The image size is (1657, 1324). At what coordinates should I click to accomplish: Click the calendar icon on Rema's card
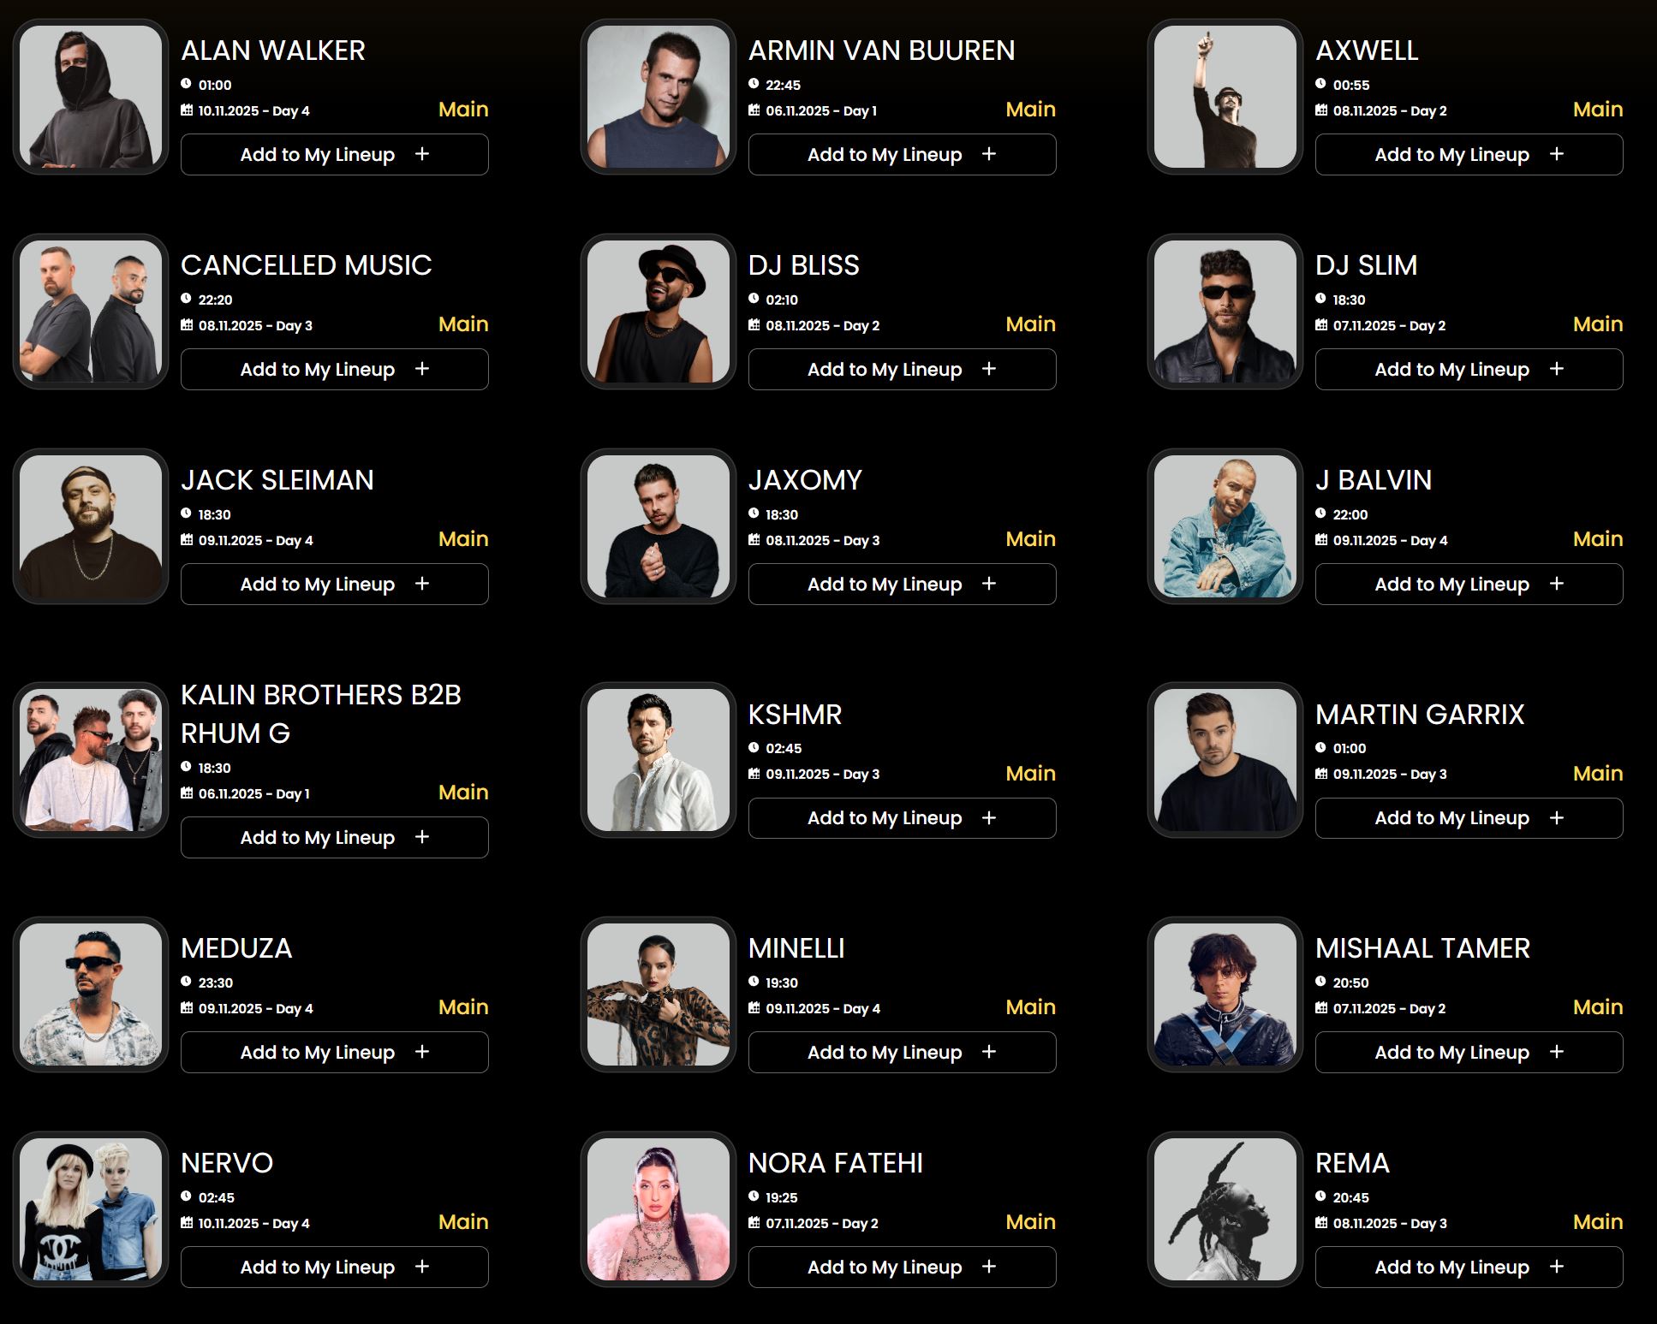(1321, 1223)
